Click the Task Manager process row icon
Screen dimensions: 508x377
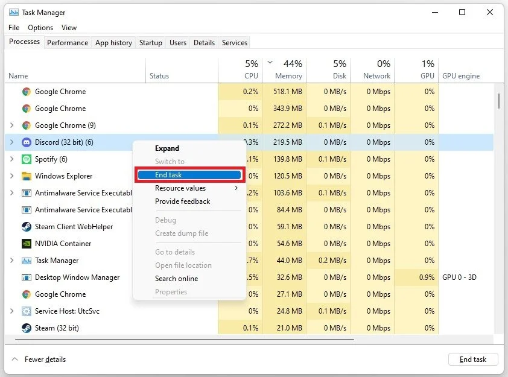[x=26, y=261]
